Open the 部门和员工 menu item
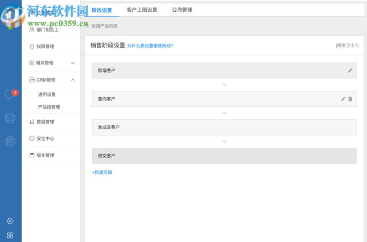The height and width of the screenshot is (242, 367). (x=51, y=30)
